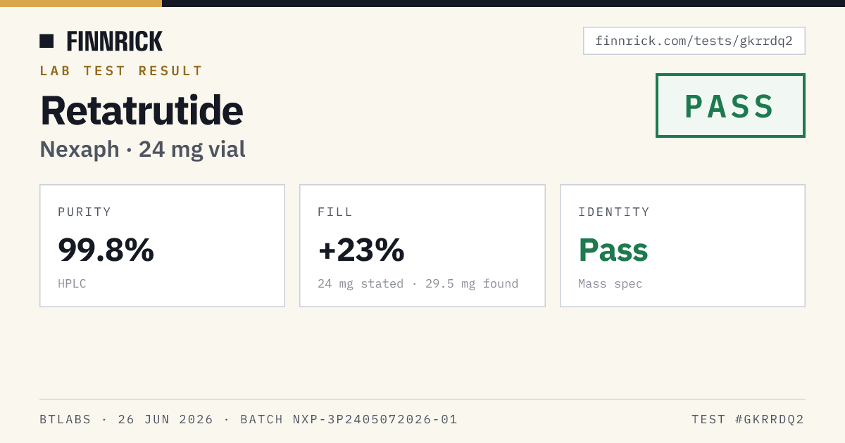Click the +23% fill value
The height and width of the screenshot is (443, 845).
[361, 250]
